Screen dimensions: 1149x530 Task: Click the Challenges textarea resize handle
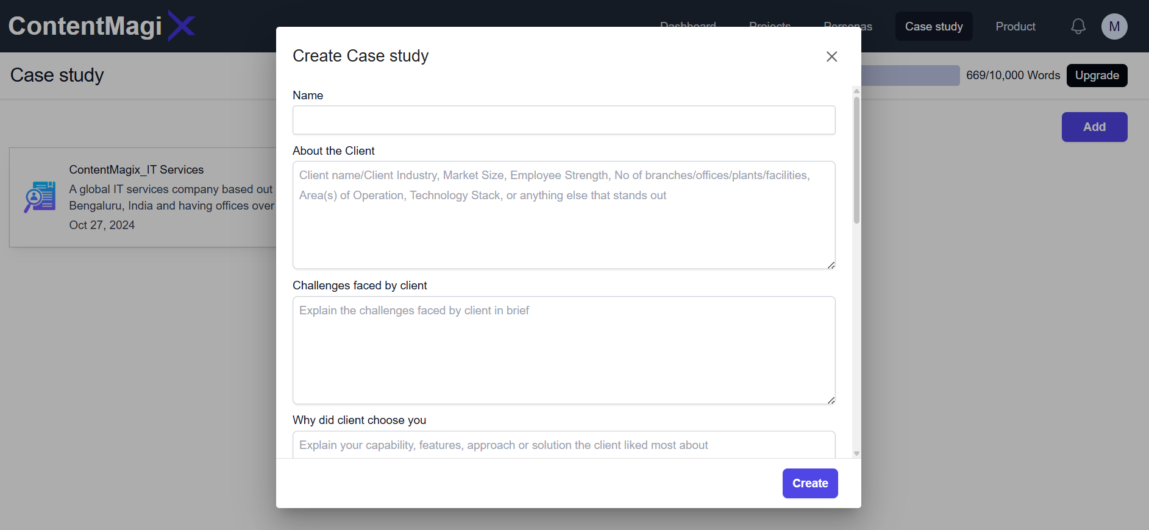coord(831,400)
